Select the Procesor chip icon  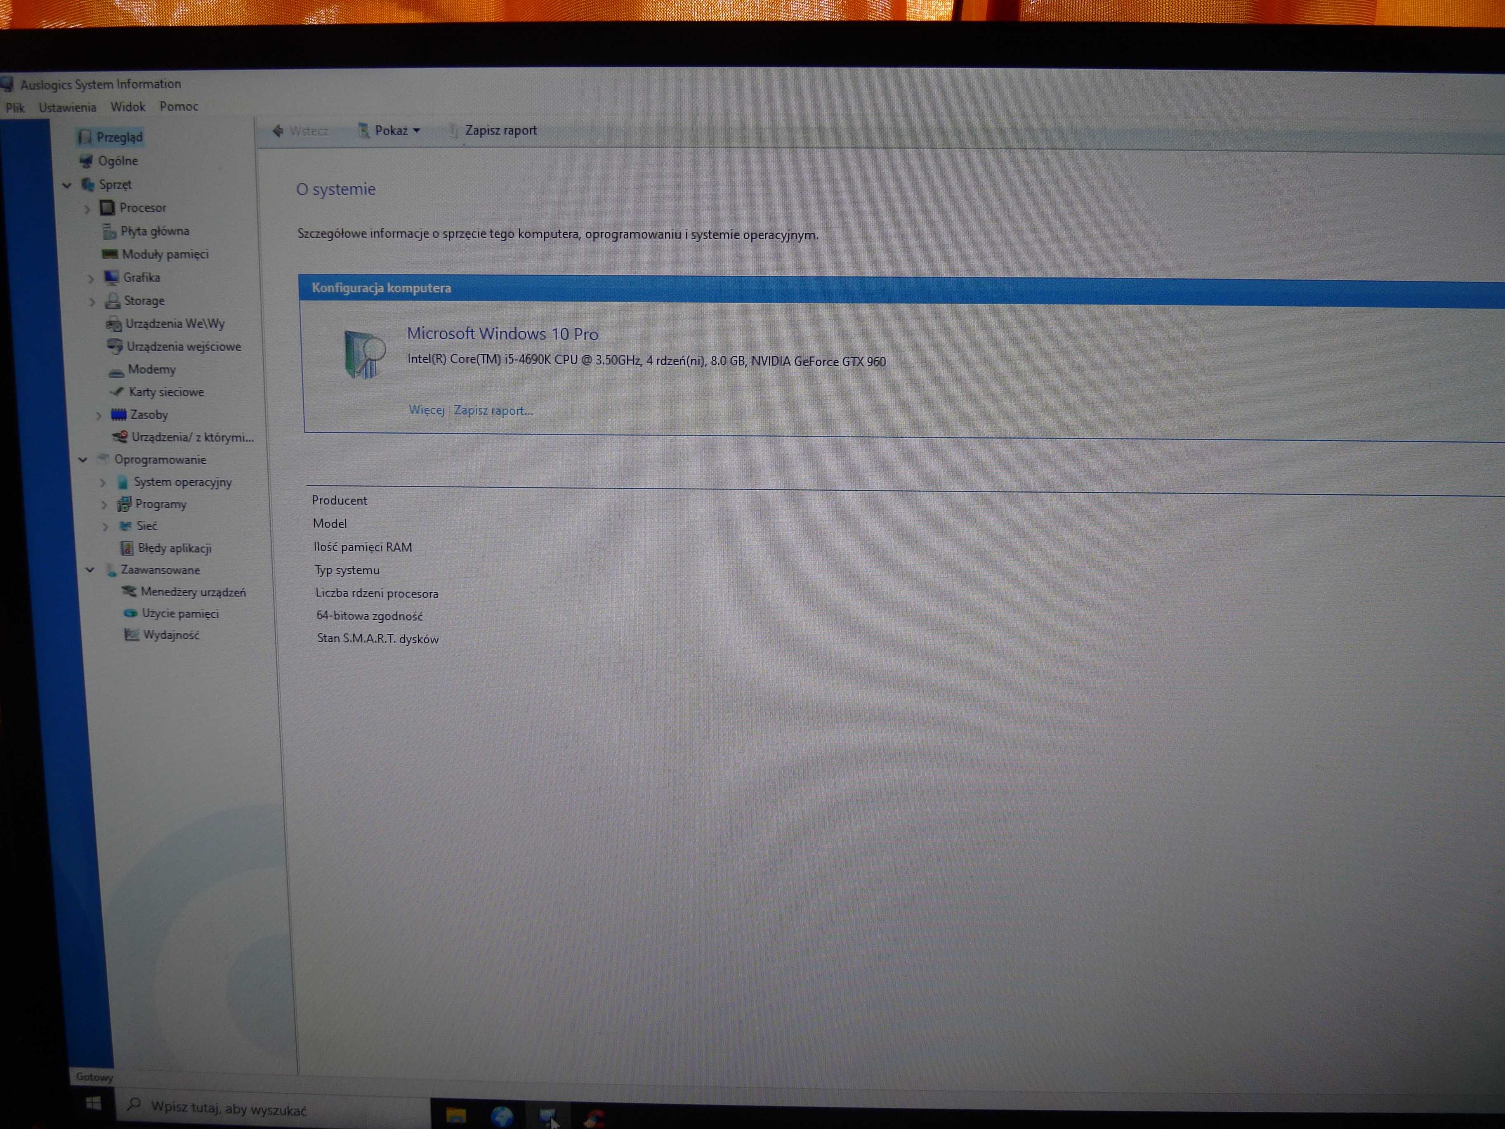point(107,208)
